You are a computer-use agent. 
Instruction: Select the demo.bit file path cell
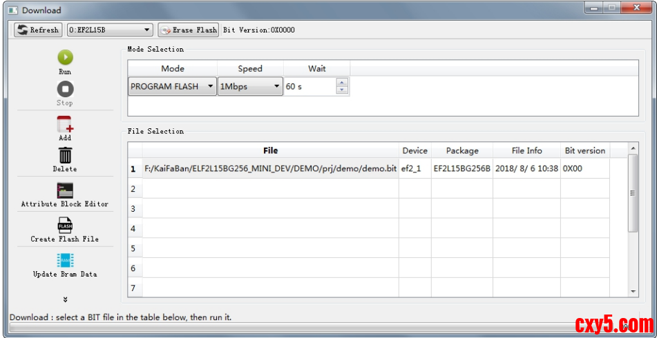click(270, 168)
